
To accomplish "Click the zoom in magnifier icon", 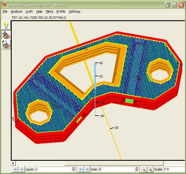I will tap(150, 169).
